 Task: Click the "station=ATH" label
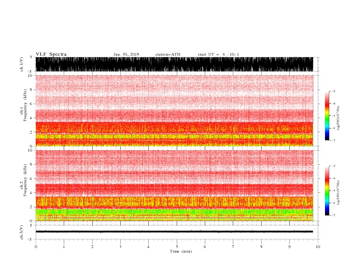tap(168, 54)
